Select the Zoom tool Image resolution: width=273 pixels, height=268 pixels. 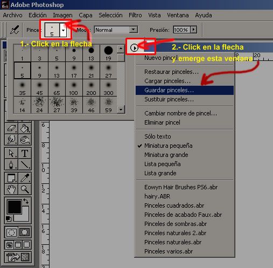coord(25,189)
